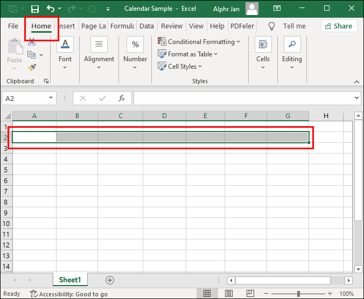Switch to Page Break Preview icon
The image size is (364, 299).
click(x=250, y=294)
